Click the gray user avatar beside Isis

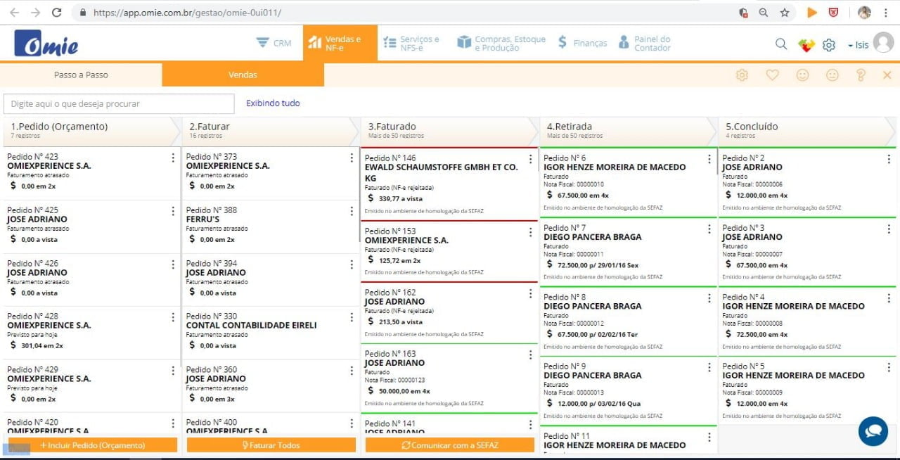pyautogui.click(x=883, y=43)
